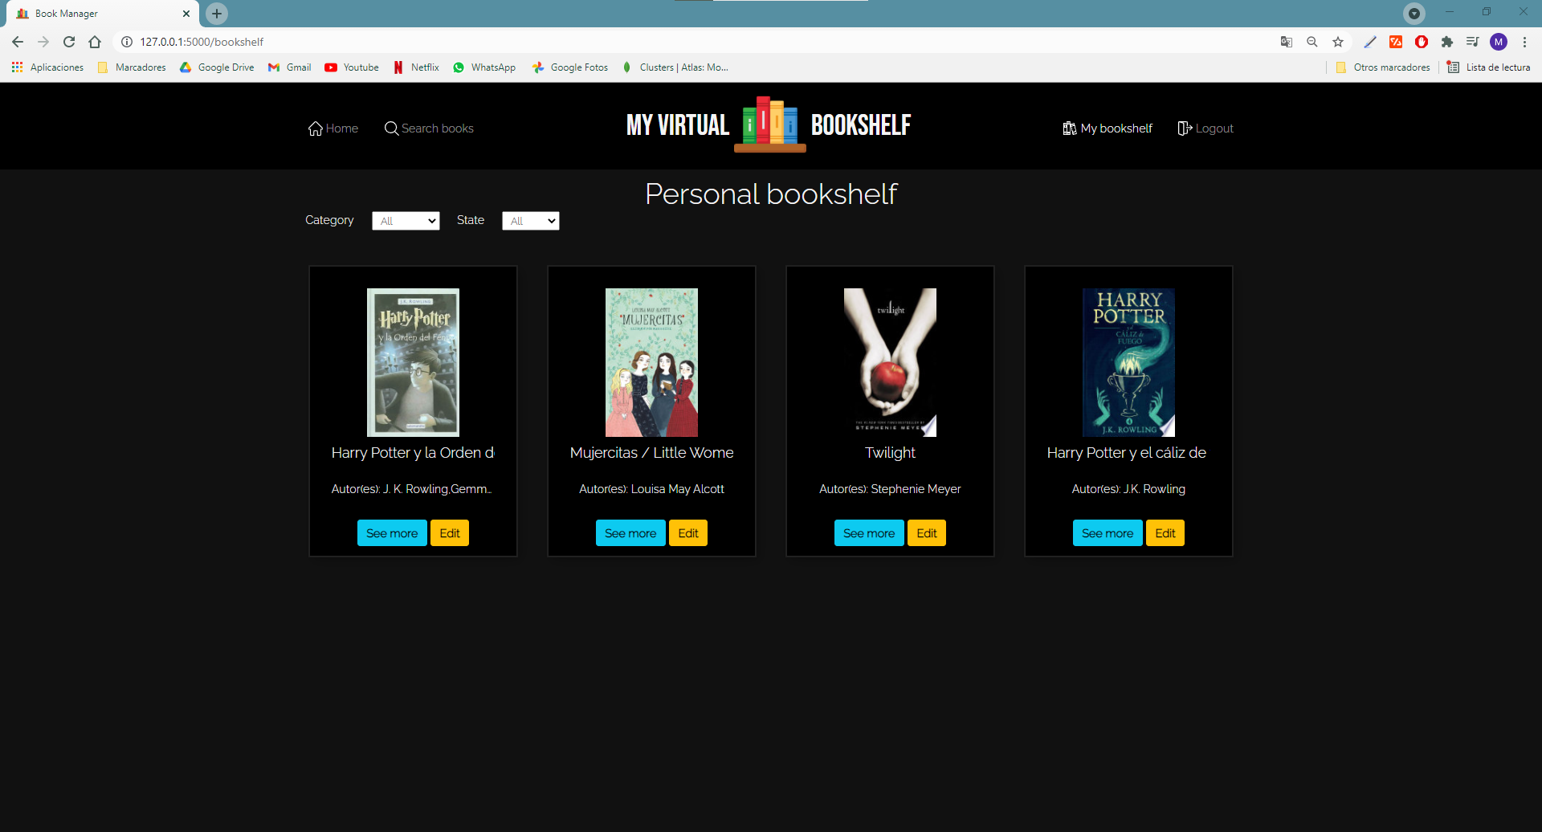
Task: Go to Home page link
Action: tap(333, 128)
